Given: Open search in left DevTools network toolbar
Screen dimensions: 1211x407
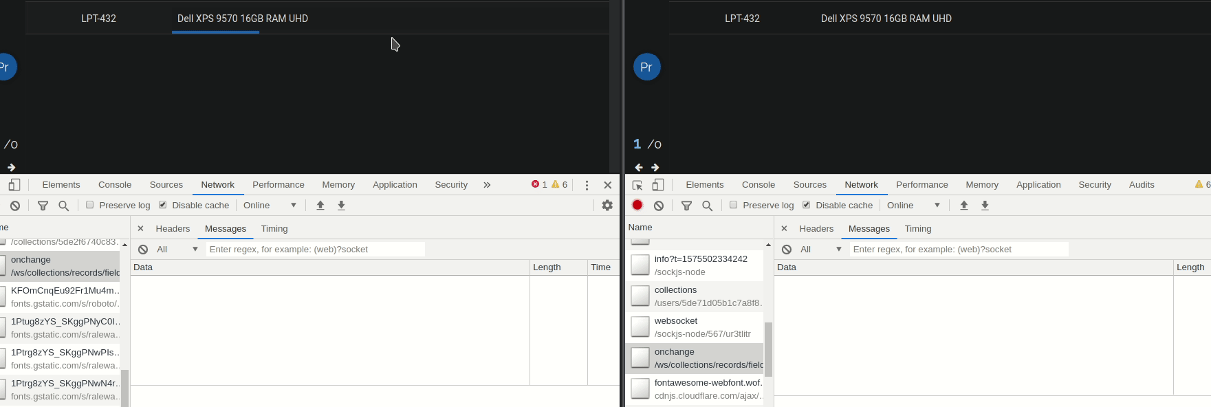Looking at the screenshot, I should (x=63, y=205).
